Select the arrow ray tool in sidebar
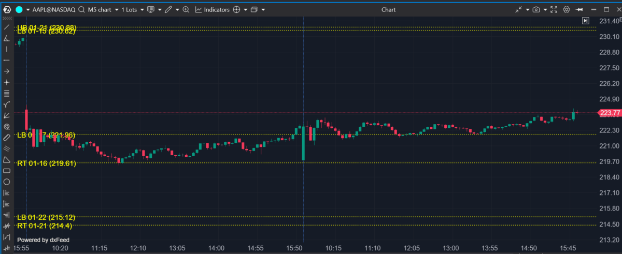622x254 pixels. click(6, 71)
